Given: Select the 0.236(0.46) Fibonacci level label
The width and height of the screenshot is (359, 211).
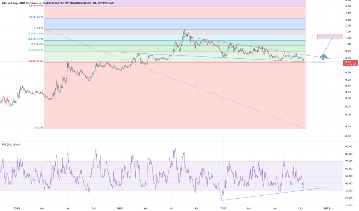Looking at the screenshot, I should pos(36,61).
